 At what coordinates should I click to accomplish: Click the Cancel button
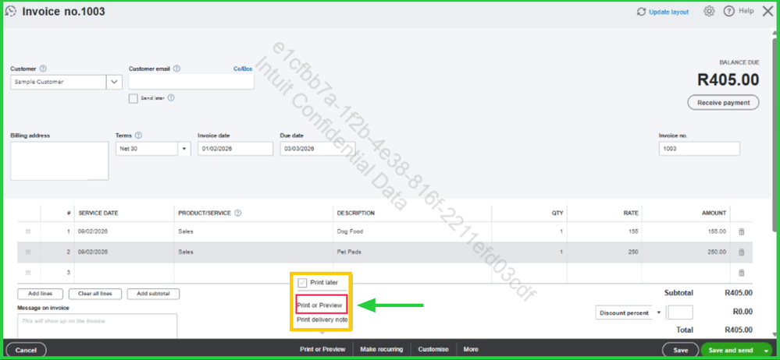point(25,350)
